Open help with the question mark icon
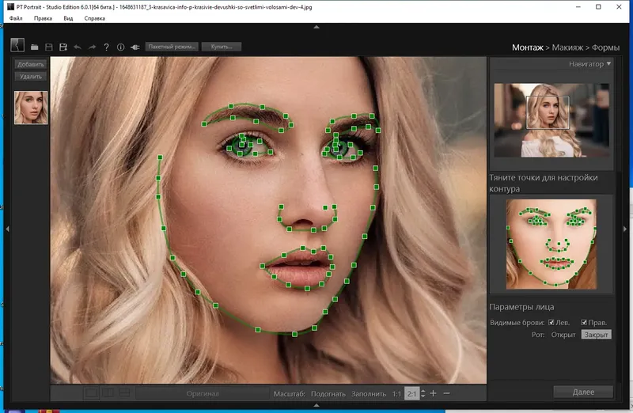 (106, 47)
